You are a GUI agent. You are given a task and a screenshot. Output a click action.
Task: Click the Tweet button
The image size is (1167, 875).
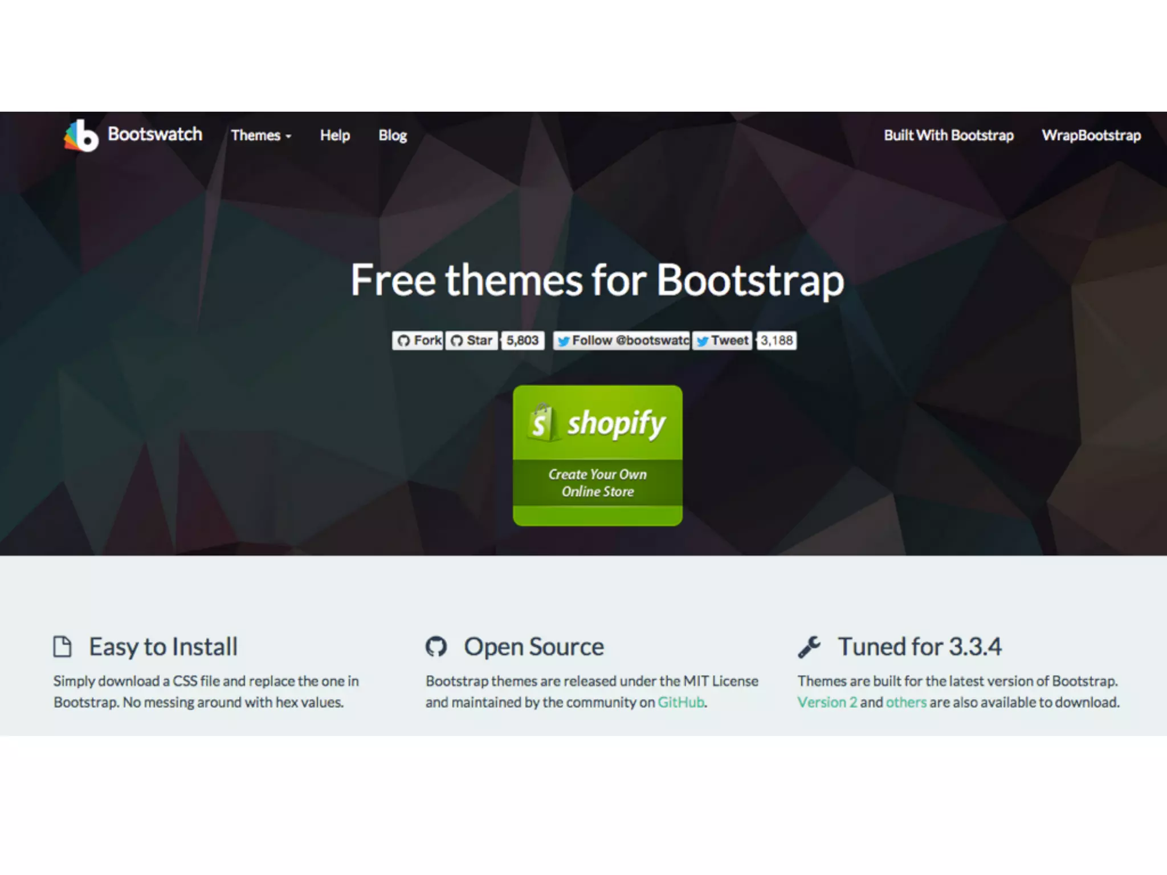(723, 341)
